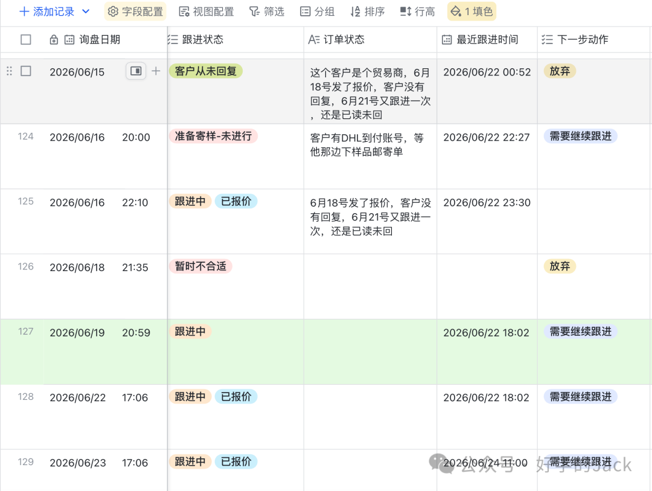
Task: Select the 客户从未回复 status tag
Action: click(x=205, y=71)
